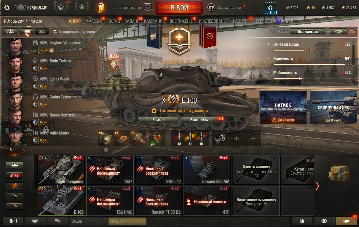The image size is (359, 227).
Task: Toggle the x3 bonus carousel filter
Action: 15,175
